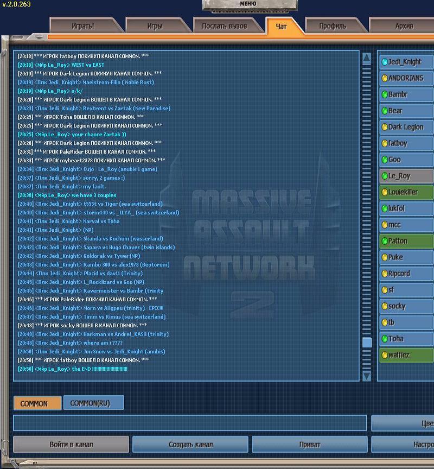Select player lukfol in user list

(x=406, y=208)
